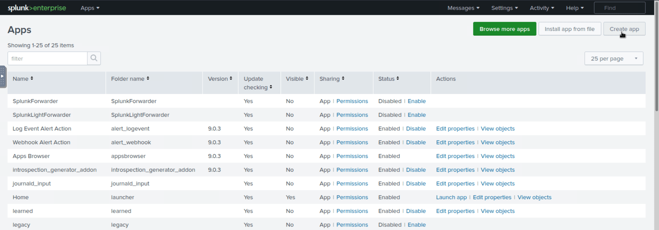Open Permissions for journald_input
This screenshot has height=230, width=659.
point(352,183)
